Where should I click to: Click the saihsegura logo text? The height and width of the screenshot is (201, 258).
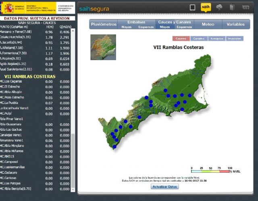pos(94,8)
